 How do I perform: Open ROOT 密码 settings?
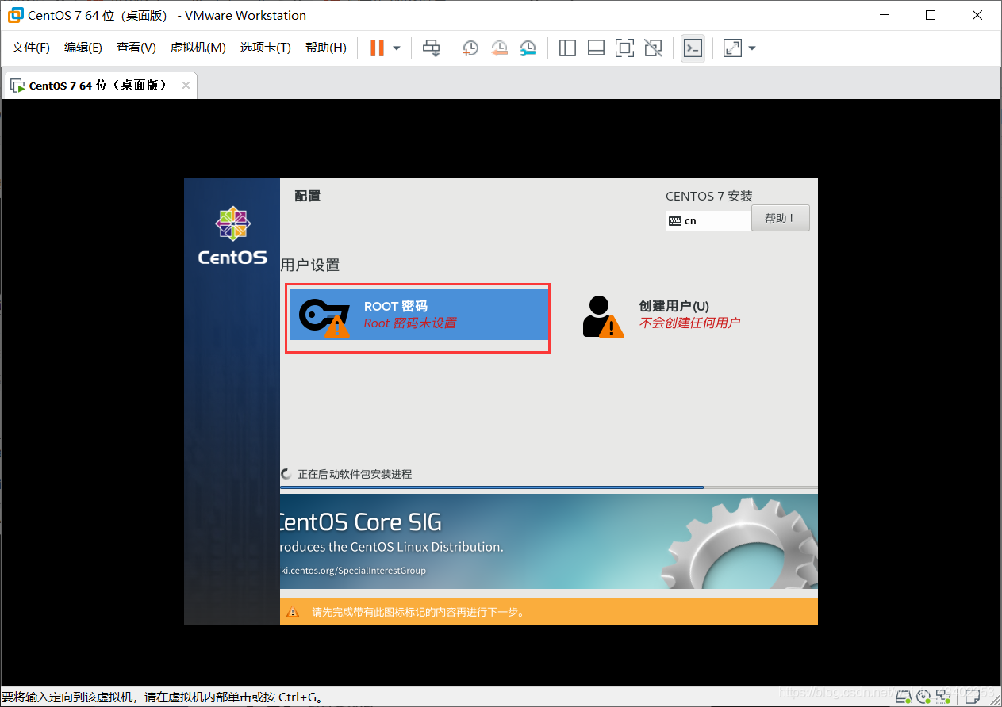(x=419, y=315)
